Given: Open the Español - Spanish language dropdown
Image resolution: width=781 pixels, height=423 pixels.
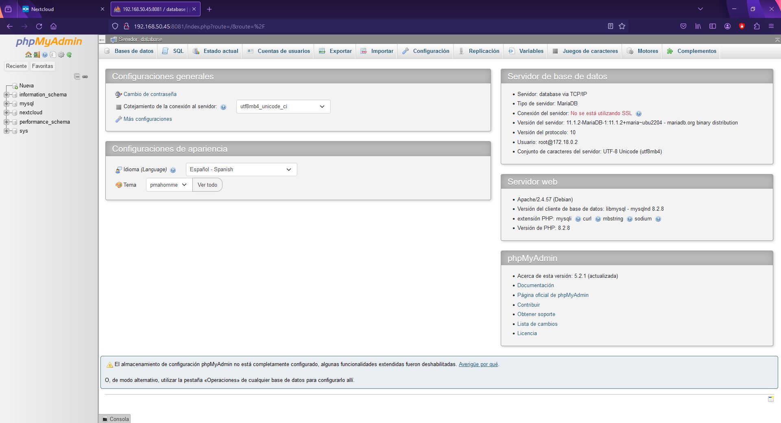Looking at the screenshot, I should (241, 170).
